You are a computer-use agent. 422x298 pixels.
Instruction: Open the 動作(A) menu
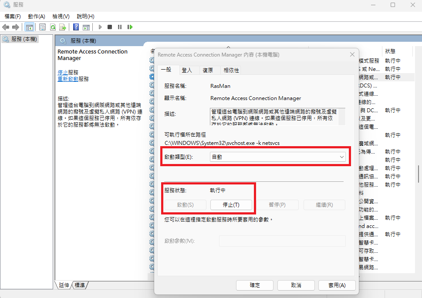37,17
